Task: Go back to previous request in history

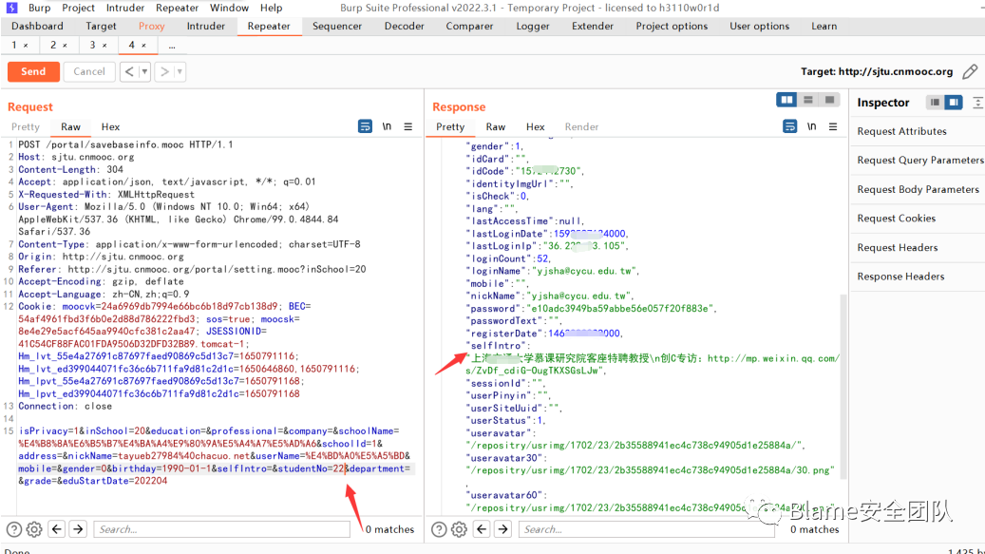Action: coord(129,71)
